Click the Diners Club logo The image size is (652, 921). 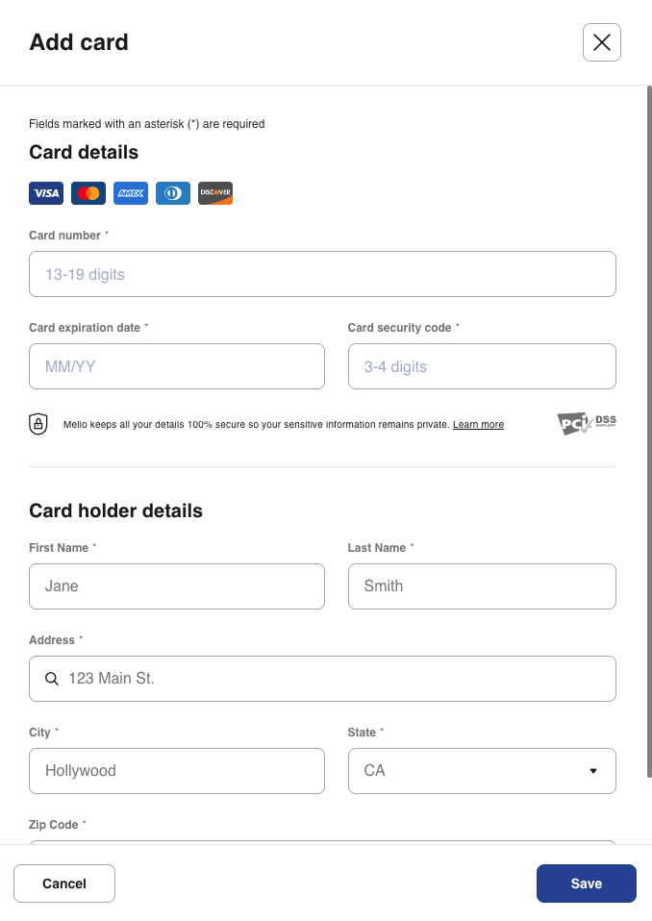(x=173, y=193)
